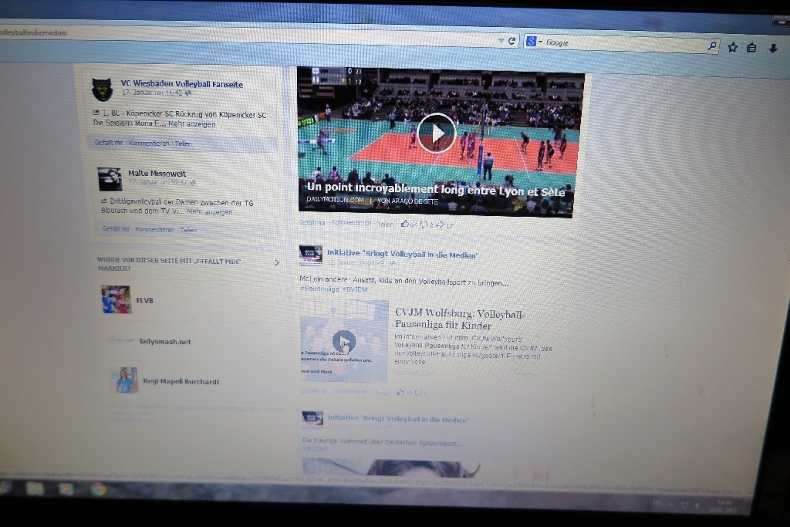Viewport: 790px width, 527px height.
Task: Click thumbs-up likes icon under Pausenliga post
Action: point(401,392)
